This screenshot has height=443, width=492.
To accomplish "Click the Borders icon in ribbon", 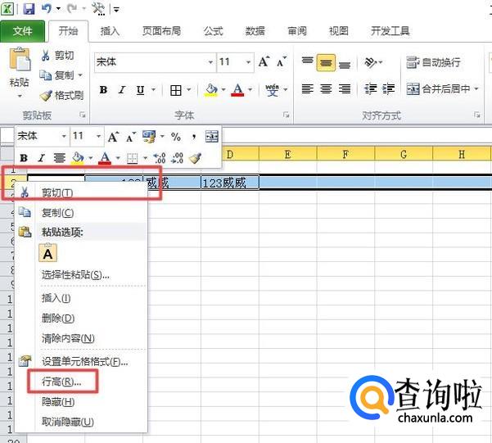I will pyautogui.click(x=176, y=90).
